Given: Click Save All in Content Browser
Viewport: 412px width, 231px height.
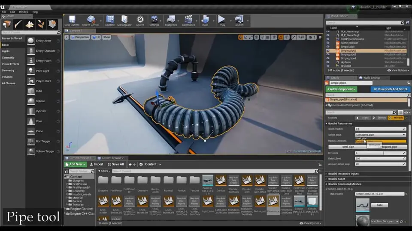Looking at the screenshot, I should point(116,164).
